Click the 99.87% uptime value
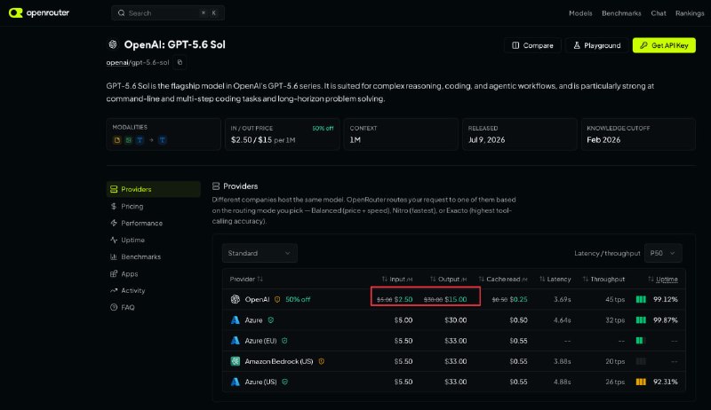 pyautogui.click(x=665, y=320)
